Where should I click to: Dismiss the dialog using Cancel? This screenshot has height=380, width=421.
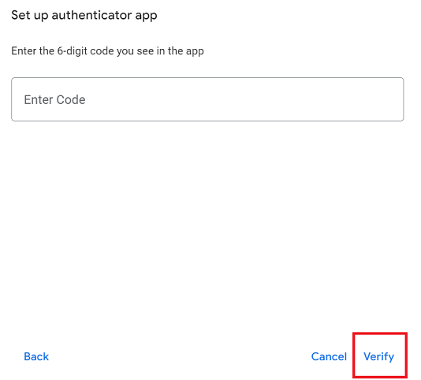(329, 356)
